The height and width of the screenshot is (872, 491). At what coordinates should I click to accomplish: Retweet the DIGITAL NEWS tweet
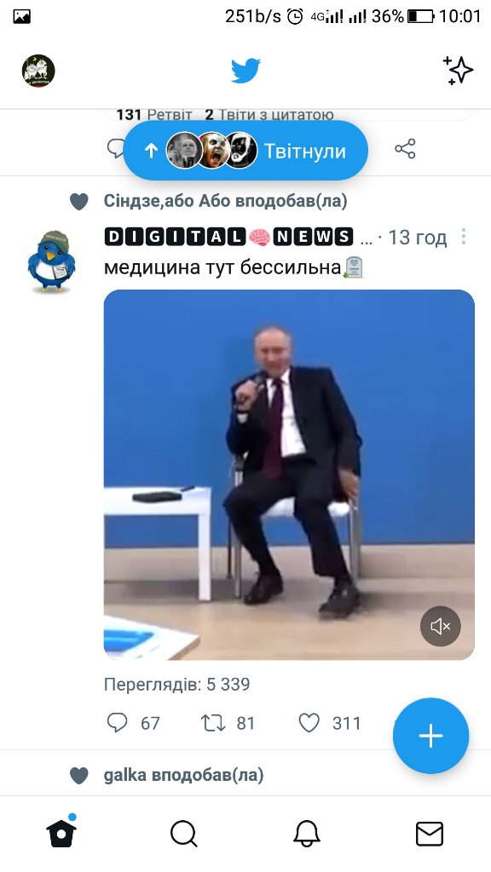(x=212, y=722)
